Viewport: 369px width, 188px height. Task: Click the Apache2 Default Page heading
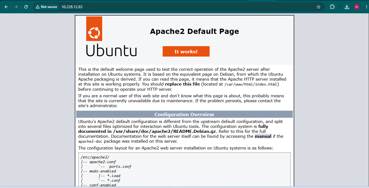[194, 31]
